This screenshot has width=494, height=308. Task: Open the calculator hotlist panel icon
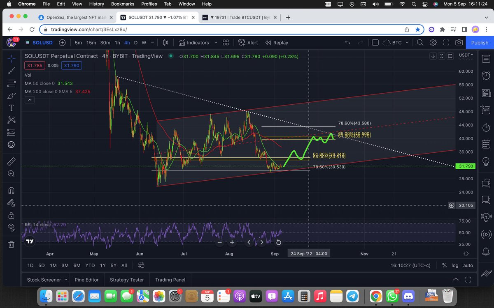point(486,144)
